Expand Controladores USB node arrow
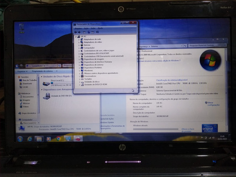Screen dimensions: 236x177 79,57
